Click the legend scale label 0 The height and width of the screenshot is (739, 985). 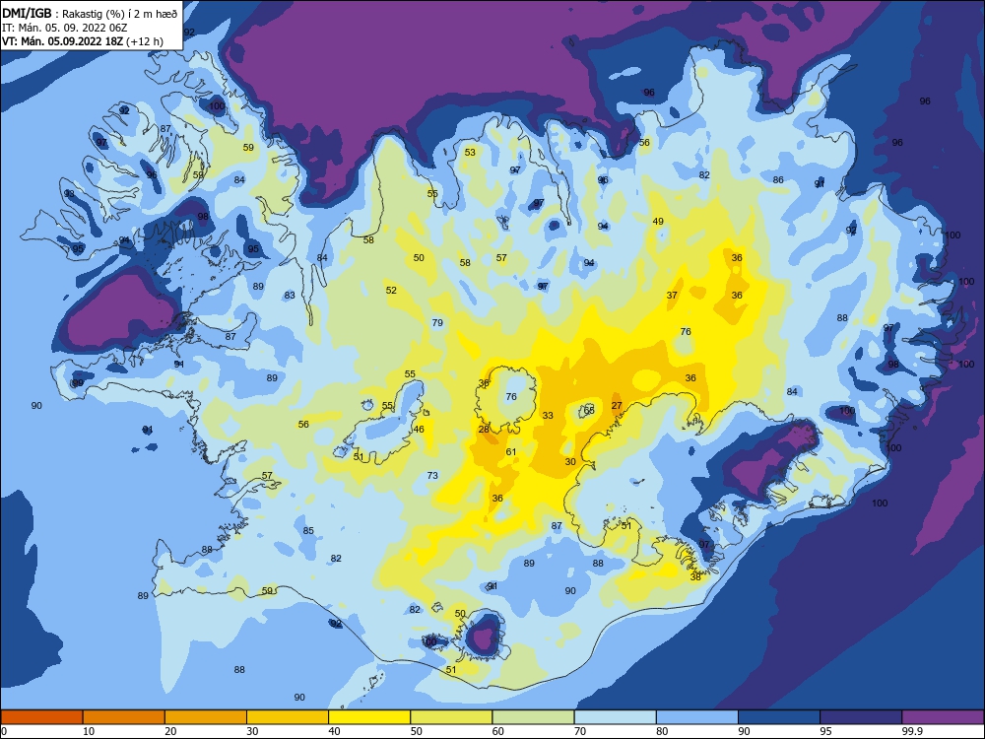tap(4, 731)
